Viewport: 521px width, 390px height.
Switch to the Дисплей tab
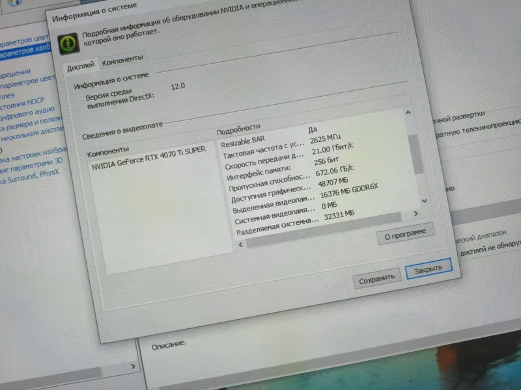(x=81, y=66)
